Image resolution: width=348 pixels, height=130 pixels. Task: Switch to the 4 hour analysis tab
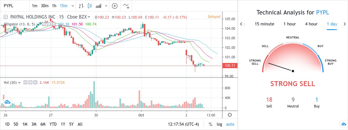point(311,24)
